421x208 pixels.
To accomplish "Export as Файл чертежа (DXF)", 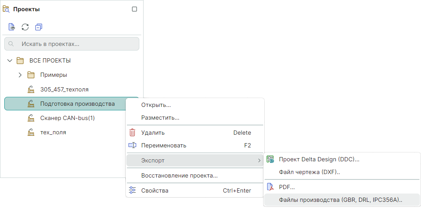I will point(309,172).
